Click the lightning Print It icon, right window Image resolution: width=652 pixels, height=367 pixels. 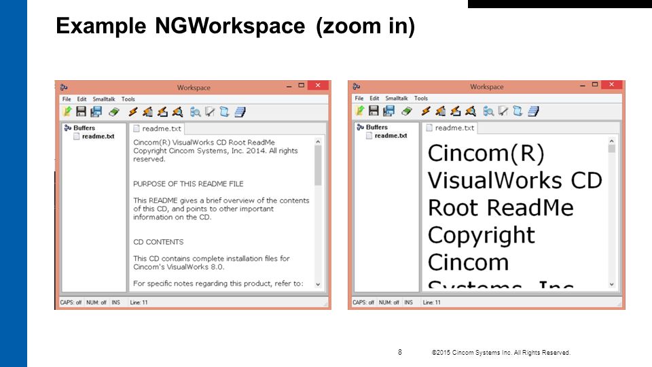coord(440,111)
